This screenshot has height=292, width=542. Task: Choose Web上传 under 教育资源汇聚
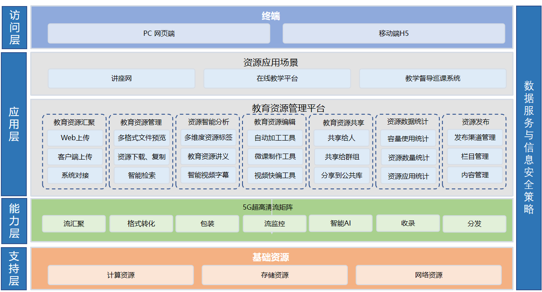tap(75, 138)
